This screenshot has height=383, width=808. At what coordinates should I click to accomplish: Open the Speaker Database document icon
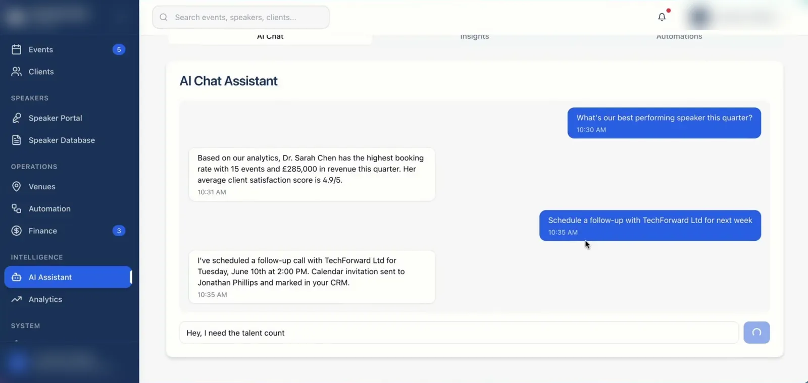[x=17, y=140]
